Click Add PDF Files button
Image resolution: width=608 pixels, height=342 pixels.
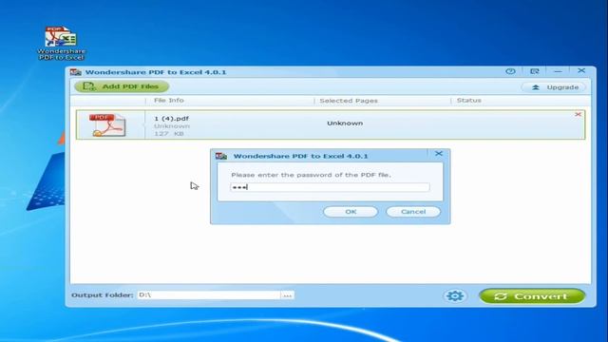click(x=122, y=86)
